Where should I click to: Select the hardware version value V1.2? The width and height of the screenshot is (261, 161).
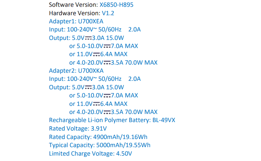point(108,13)
